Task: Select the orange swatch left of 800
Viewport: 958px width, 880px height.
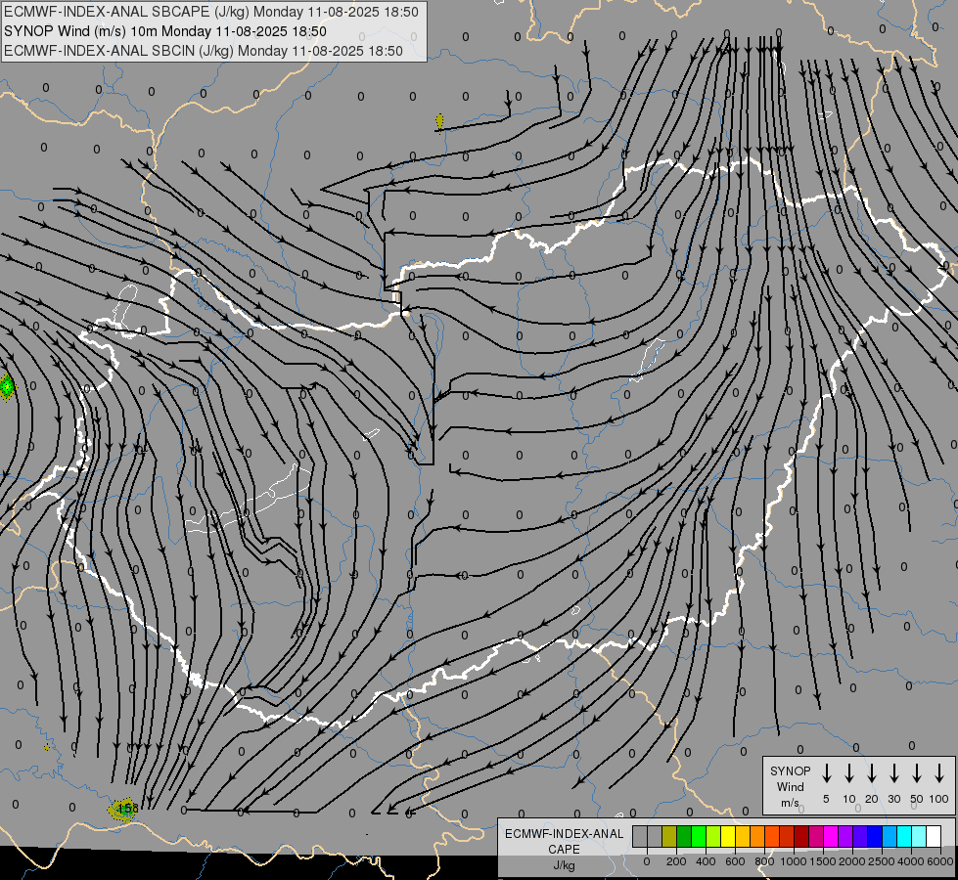Action: pos(757,837)
